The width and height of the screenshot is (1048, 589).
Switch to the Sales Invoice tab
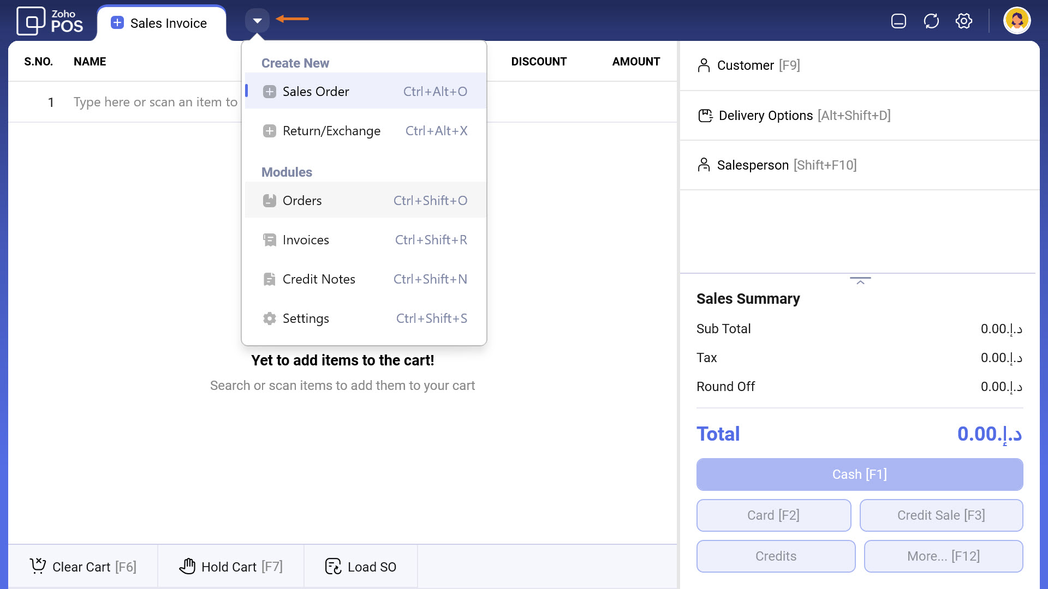click(162, 23)
